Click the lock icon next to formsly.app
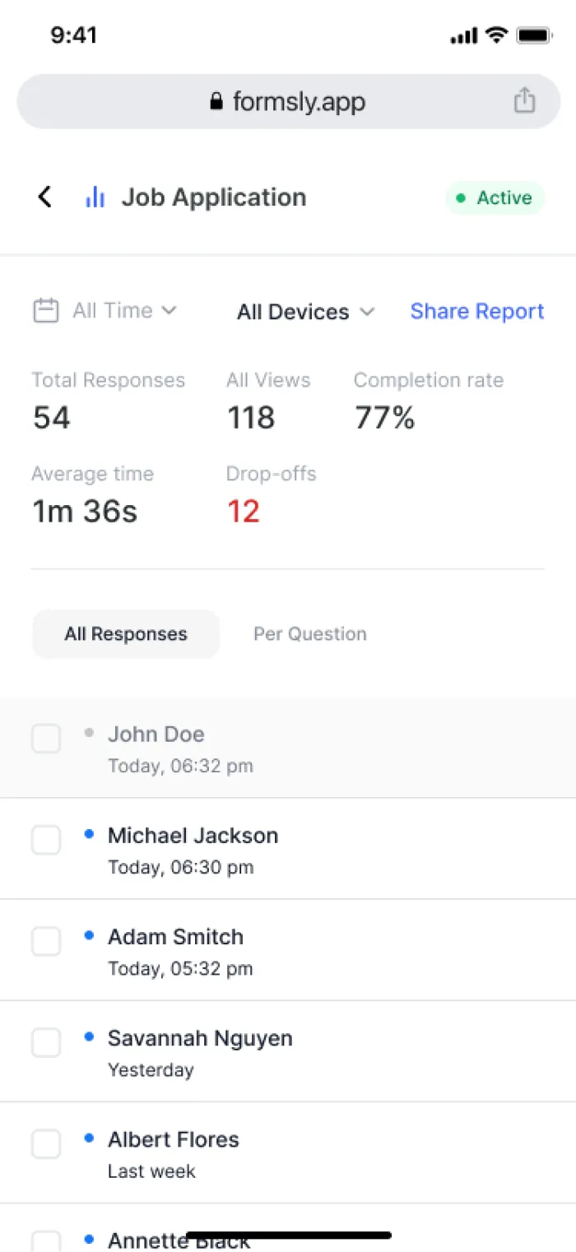Viewport: 576px width, 1252px height. click(216, 102)
